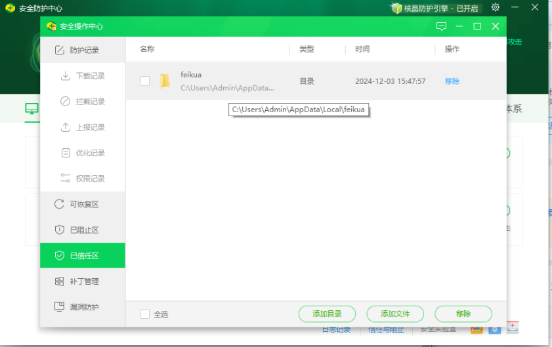Open the 补丁管理 patch management tab
This screenshot has height=347, width=552.
tap(83, 281)
